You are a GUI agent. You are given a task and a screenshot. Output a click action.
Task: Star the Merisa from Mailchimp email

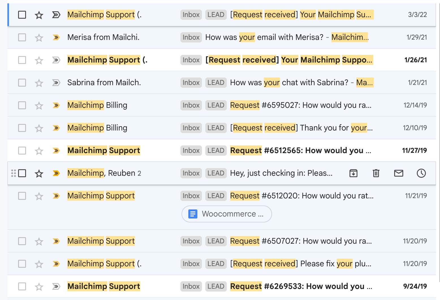pyautogui.click(x=39, y=37)
